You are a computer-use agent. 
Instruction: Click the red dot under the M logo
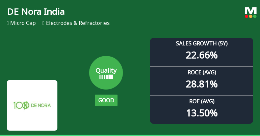click(246, 16)
